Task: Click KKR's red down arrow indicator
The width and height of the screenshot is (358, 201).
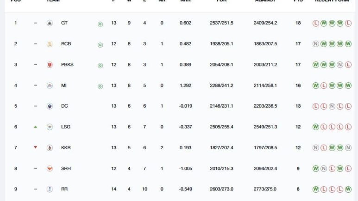Action: coord(35,147)
